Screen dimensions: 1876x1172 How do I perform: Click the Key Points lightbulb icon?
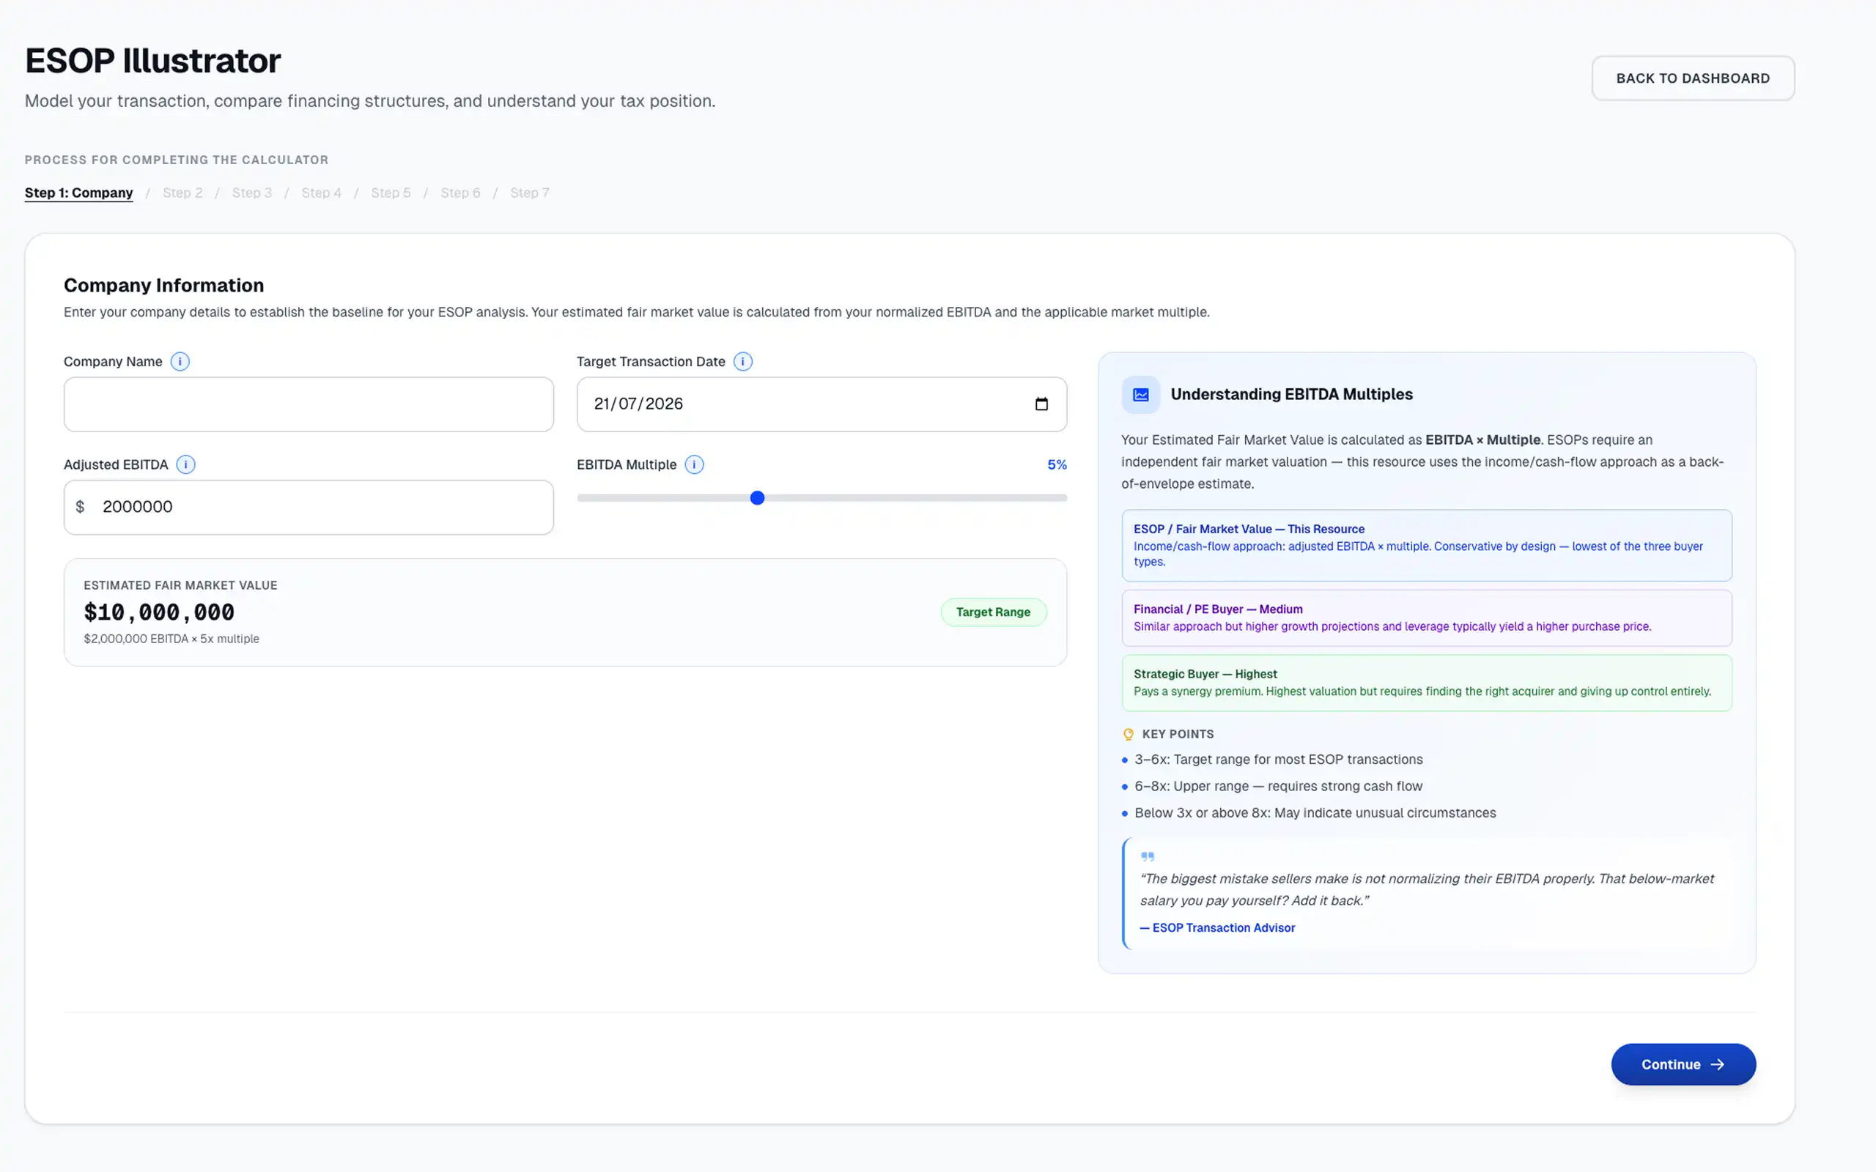[1129, 734]
